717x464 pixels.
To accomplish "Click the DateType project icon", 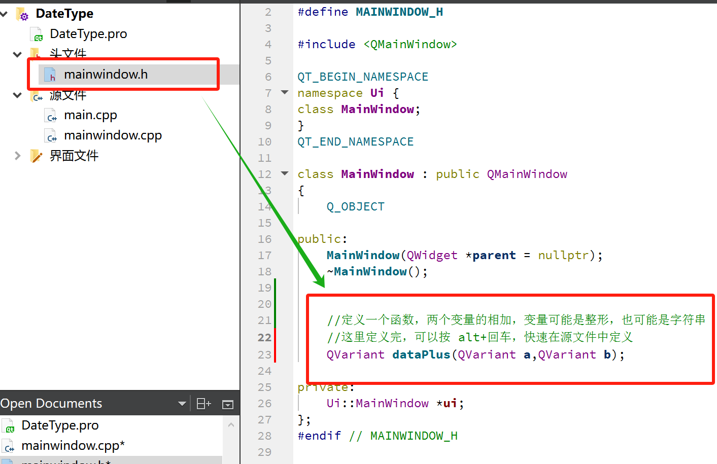I will tap(23, 14).
